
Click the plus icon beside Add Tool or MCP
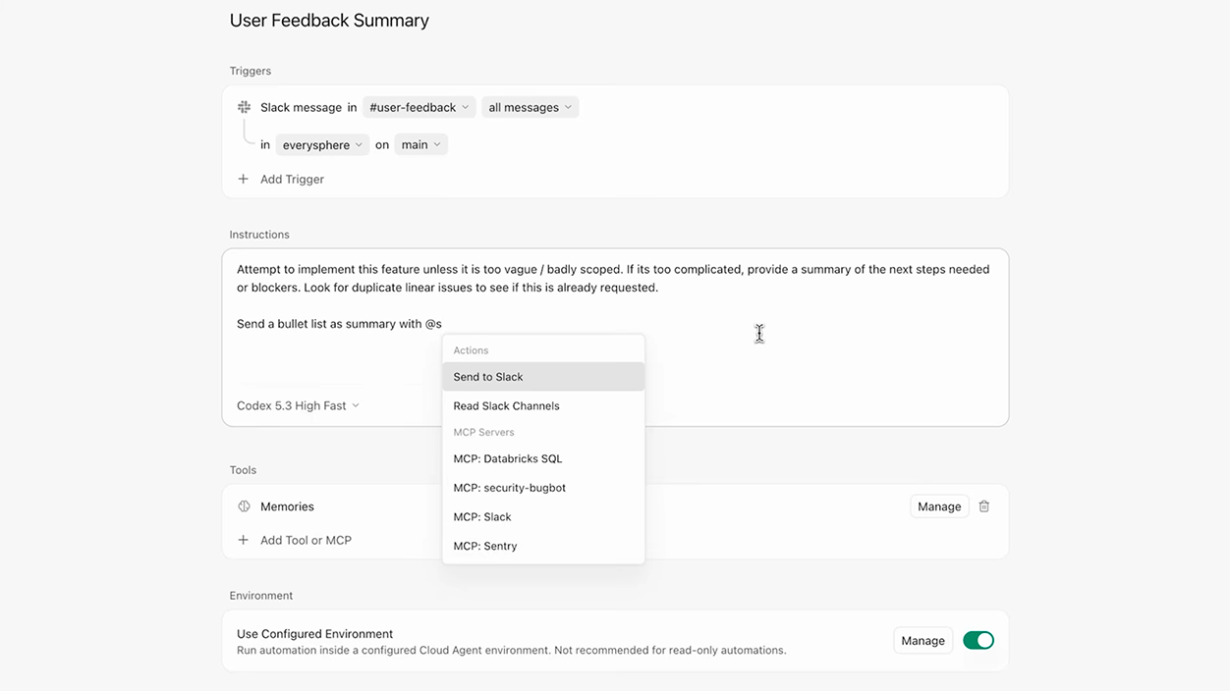pos(244,540)
